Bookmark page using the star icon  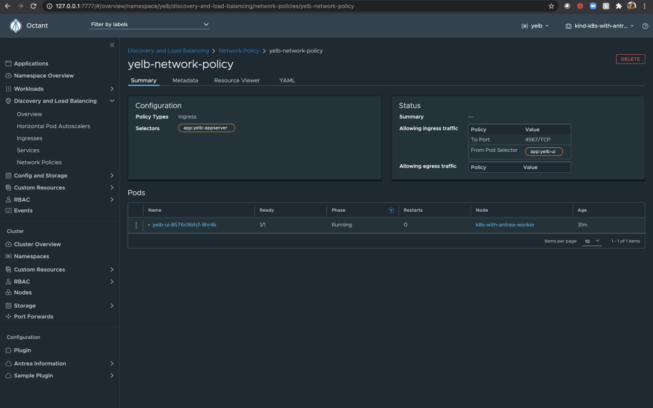point(551,6)
